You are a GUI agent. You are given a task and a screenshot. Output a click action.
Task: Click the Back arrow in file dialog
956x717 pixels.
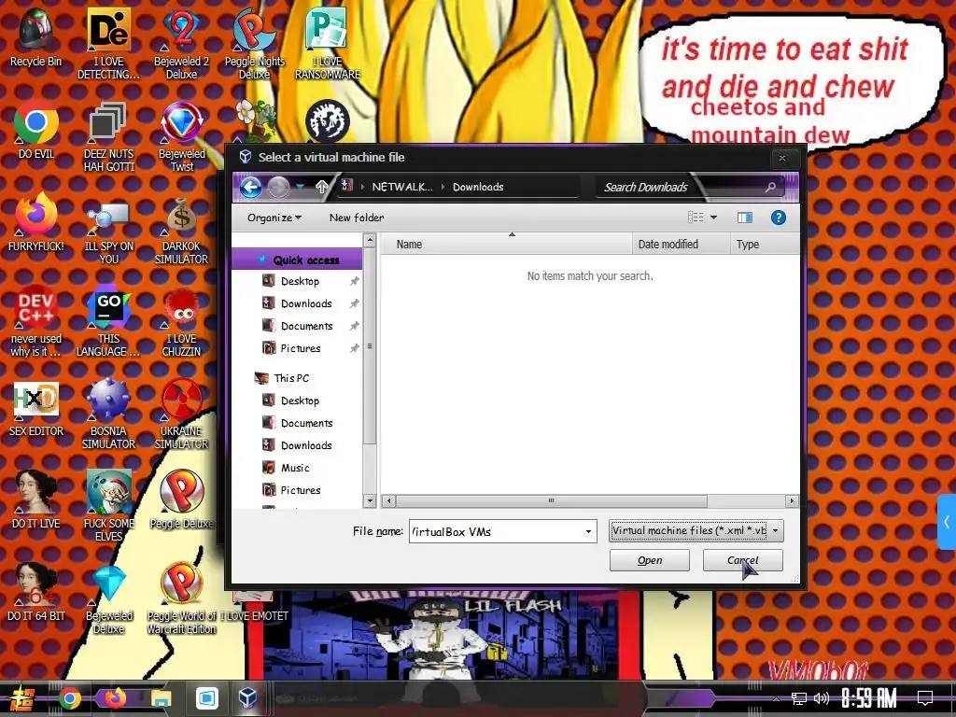(250, 187)
